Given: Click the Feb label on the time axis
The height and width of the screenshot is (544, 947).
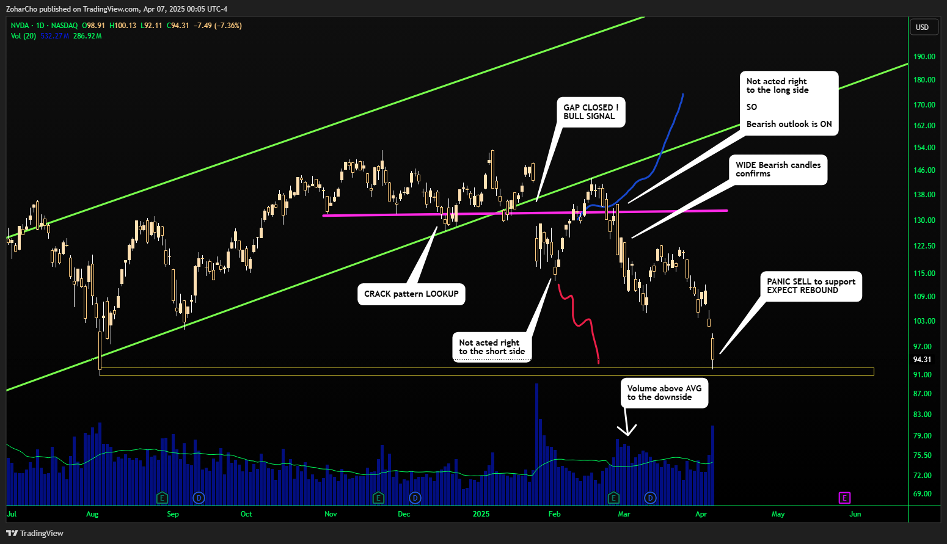Looking at the screenshot, I should pos(554,514).
